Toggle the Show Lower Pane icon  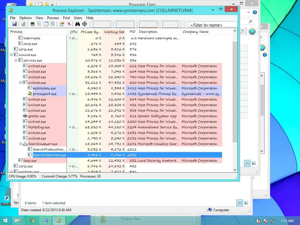46,24
